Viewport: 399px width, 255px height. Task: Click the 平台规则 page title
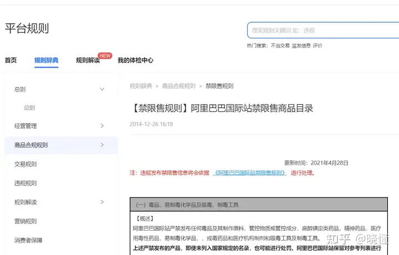[27, 28]
